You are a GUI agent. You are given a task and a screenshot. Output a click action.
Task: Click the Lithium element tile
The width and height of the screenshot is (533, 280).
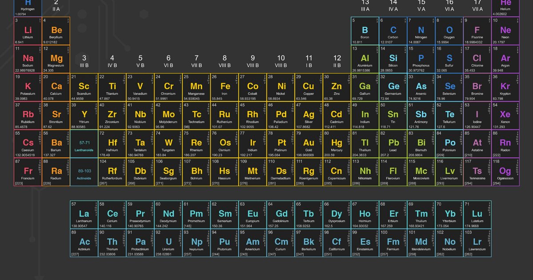pyautogui.click(x=28, y=31)
